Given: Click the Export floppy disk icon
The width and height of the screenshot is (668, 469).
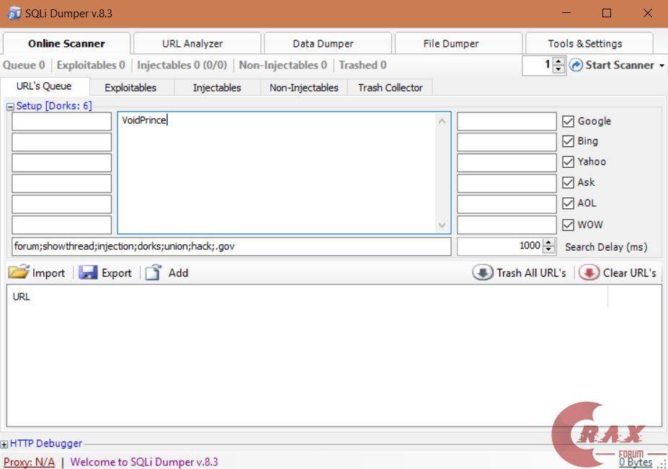Looking at the screenshot, I should click(88, 273).
